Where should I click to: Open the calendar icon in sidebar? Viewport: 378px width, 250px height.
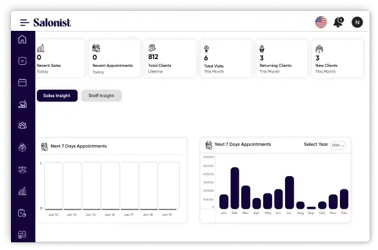coord(23,82)
